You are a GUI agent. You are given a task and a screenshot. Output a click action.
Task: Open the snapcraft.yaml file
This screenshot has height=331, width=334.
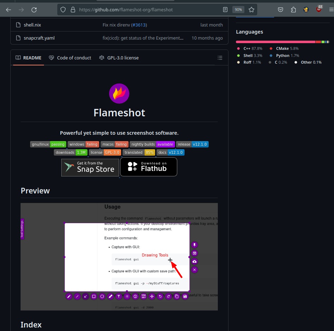39,38
